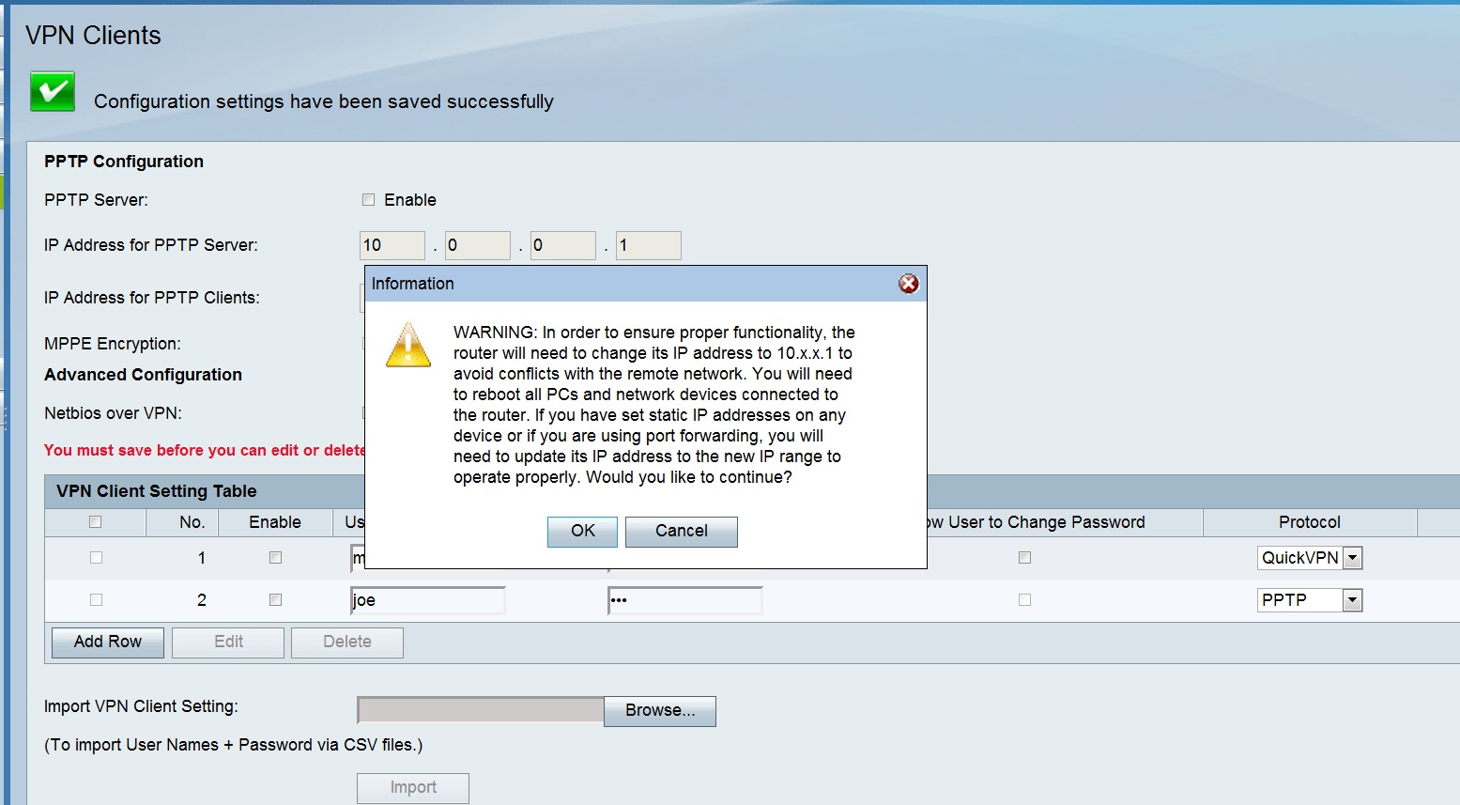
Task: Click the green success checkmark icon
Action: point(53,92)
